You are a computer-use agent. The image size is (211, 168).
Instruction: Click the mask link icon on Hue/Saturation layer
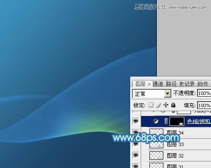coord(166,121)
